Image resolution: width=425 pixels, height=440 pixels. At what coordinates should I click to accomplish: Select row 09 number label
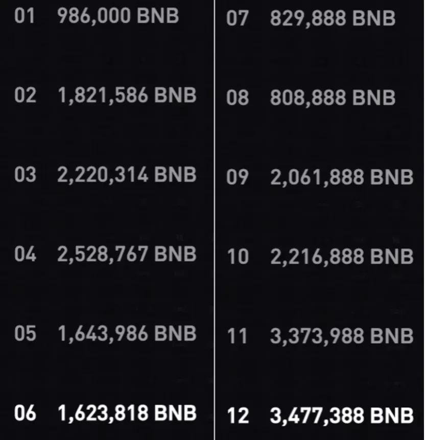(238, 177)
